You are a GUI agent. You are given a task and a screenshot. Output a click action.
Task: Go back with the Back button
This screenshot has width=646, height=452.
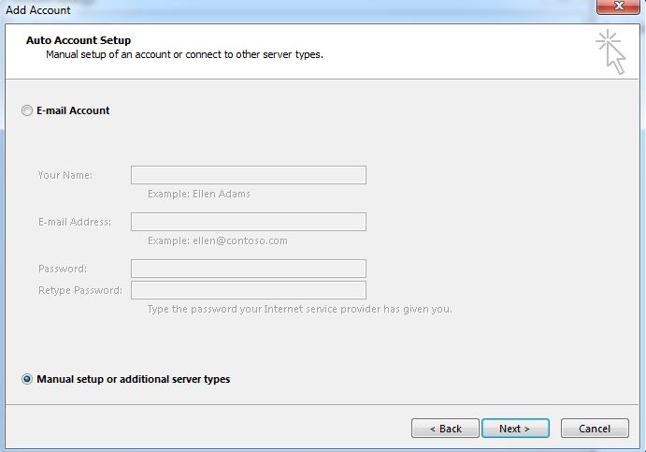[x=445, y=429]
